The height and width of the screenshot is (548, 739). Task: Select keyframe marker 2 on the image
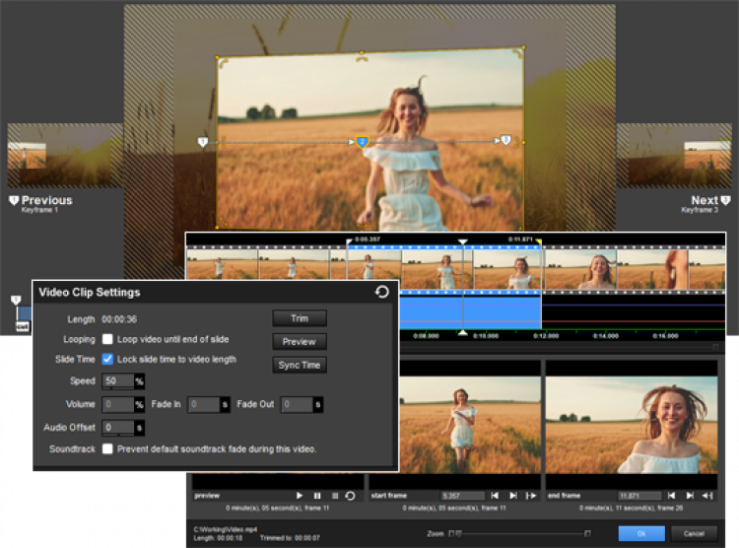coord(362,143)
